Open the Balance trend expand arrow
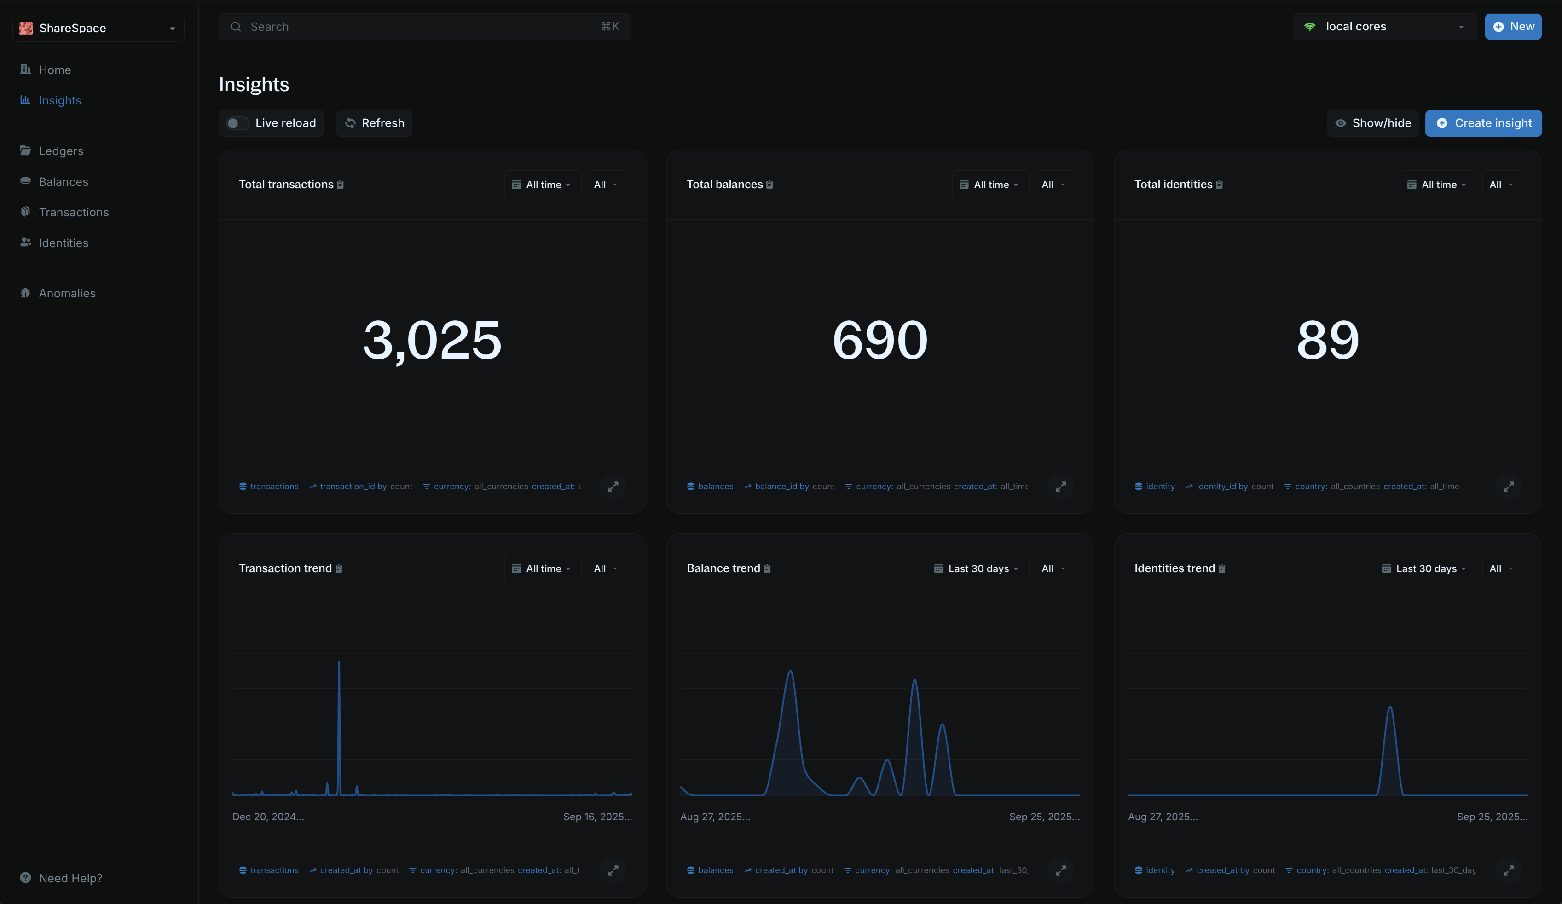Image resolution: width=1562 pixels, height=904 pixels. coord(1060,870)
